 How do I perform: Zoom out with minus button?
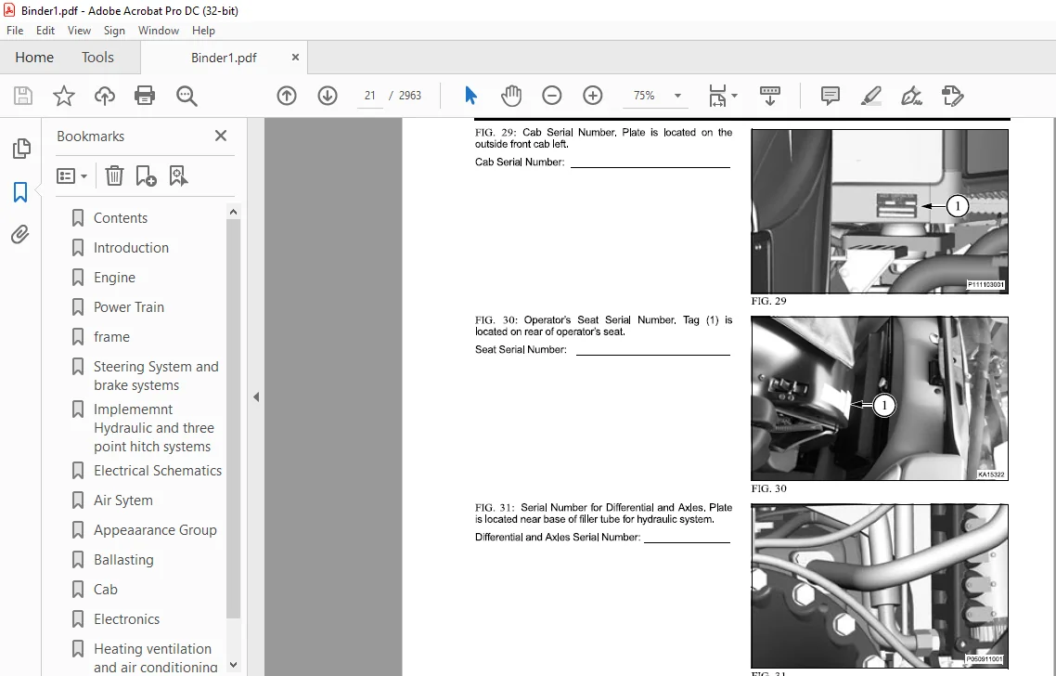[551, 96]
